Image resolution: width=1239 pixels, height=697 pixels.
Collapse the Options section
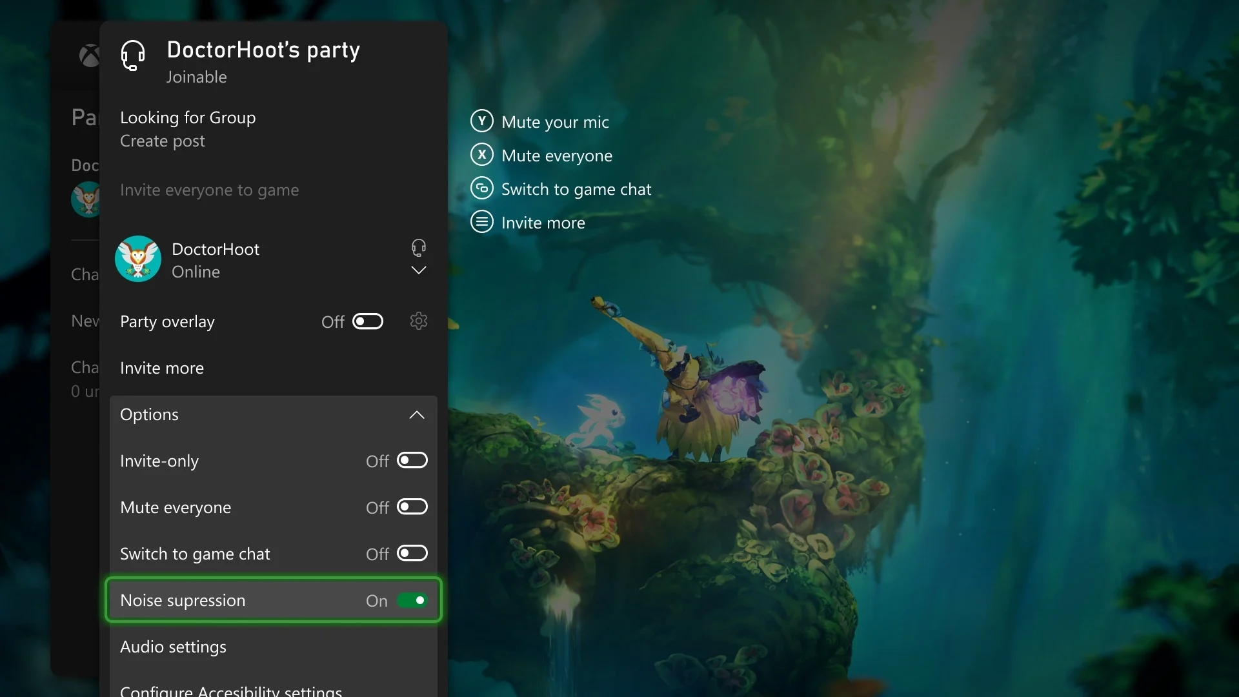[x=416, y=415]
